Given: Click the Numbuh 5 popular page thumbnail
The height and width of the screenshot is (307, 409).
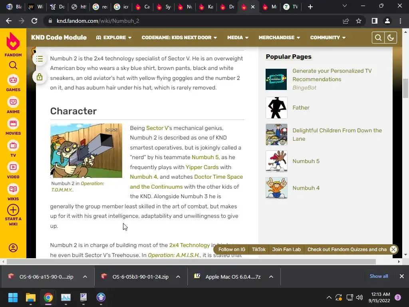Looking at the screenshot, I should 276,161.
